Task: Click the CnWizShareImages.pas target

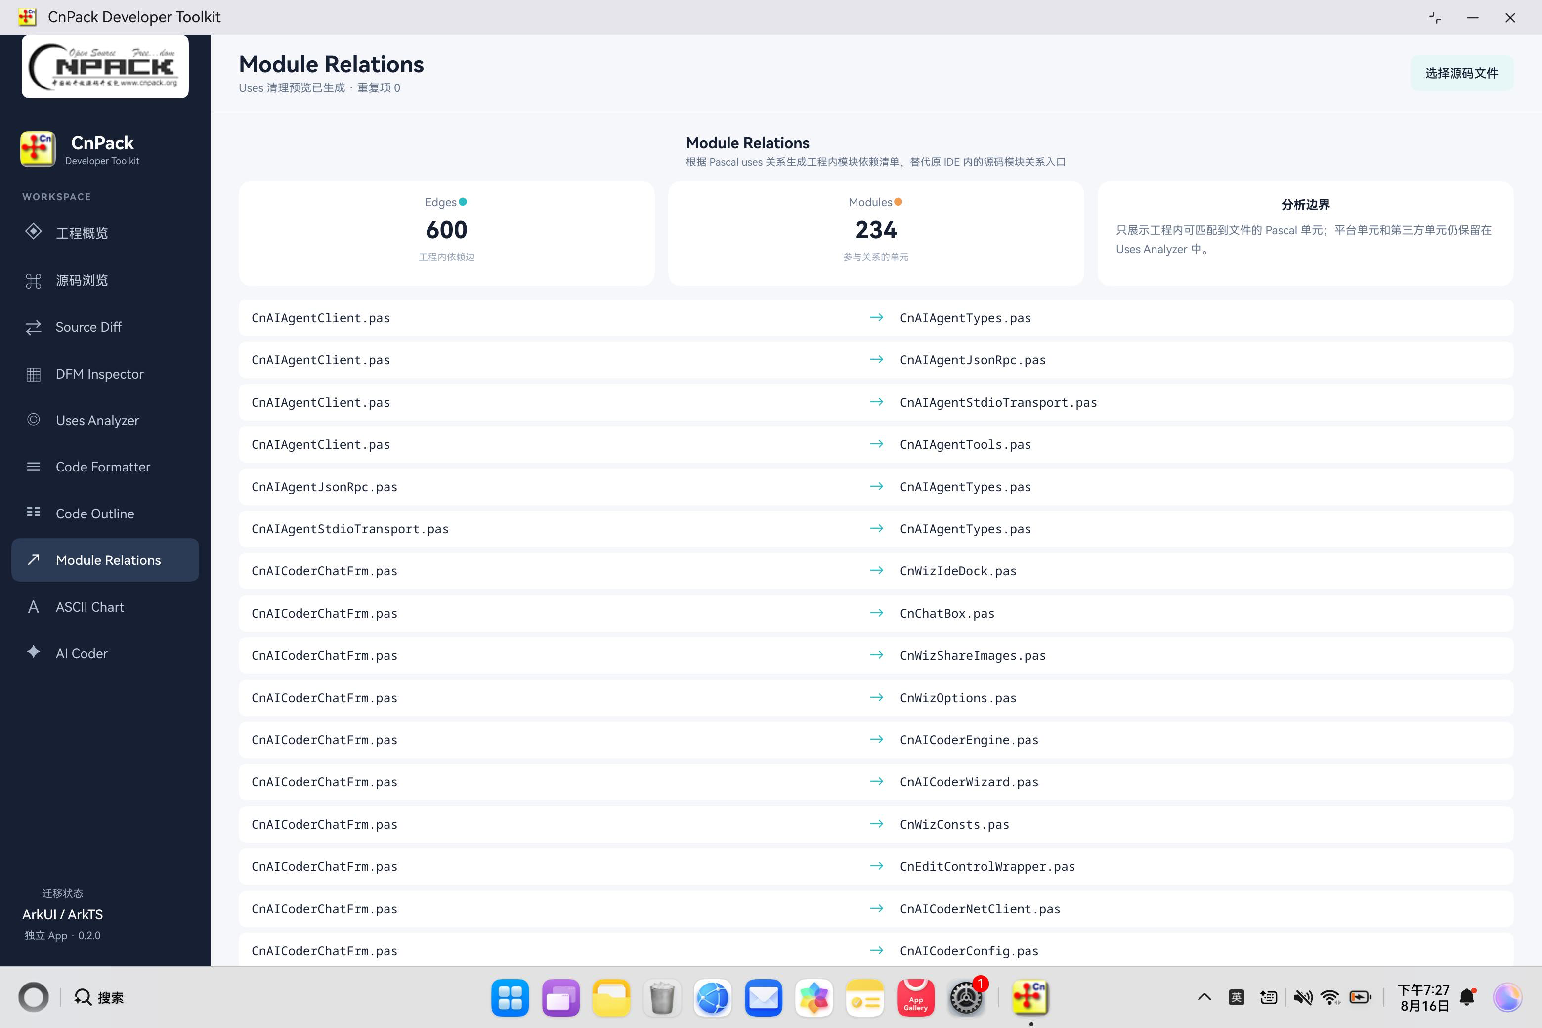Action: click(x=972, y=656)
